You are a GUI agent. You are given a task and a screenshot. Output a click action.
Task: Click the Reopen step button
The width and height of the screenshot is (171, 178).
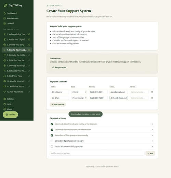(59, 68)
